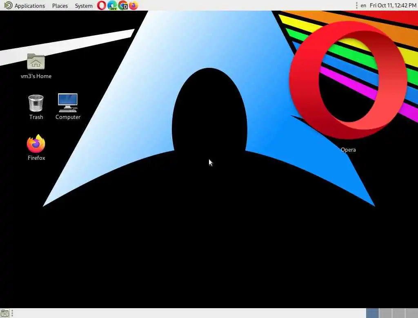Launch Chrome from the top panel
This screenshot has width=418, height=318.
pos(123,5)
